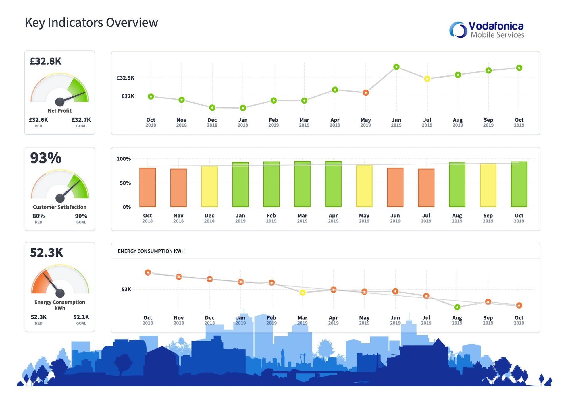Select the Dec 2018 energy consumption point

click(210, 279)
